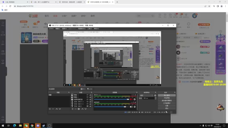The width and height of the screenshot is (228, 128).
Task: Open settings gear for the desktop audio track
Action: (x=135, y=107)
